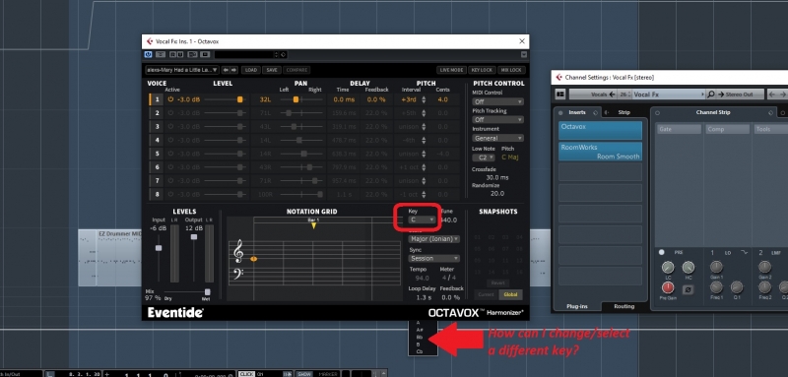The height and width of the screenshot is (377, 788).
Task: Select voice 5 row number
Action: [158, 154]
